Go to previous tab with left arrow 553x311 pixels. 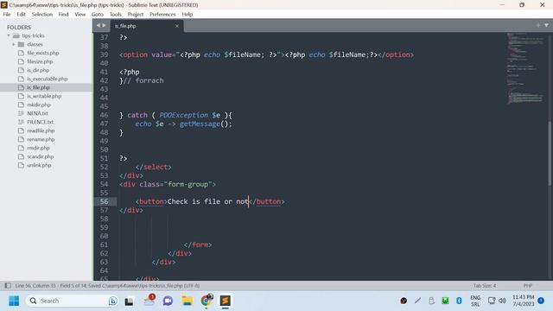pyautogui.click(x=99, y=25)
